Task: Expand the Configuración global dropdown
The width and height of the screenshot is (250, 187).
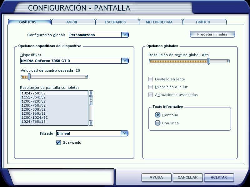Action: coord(125,35)
